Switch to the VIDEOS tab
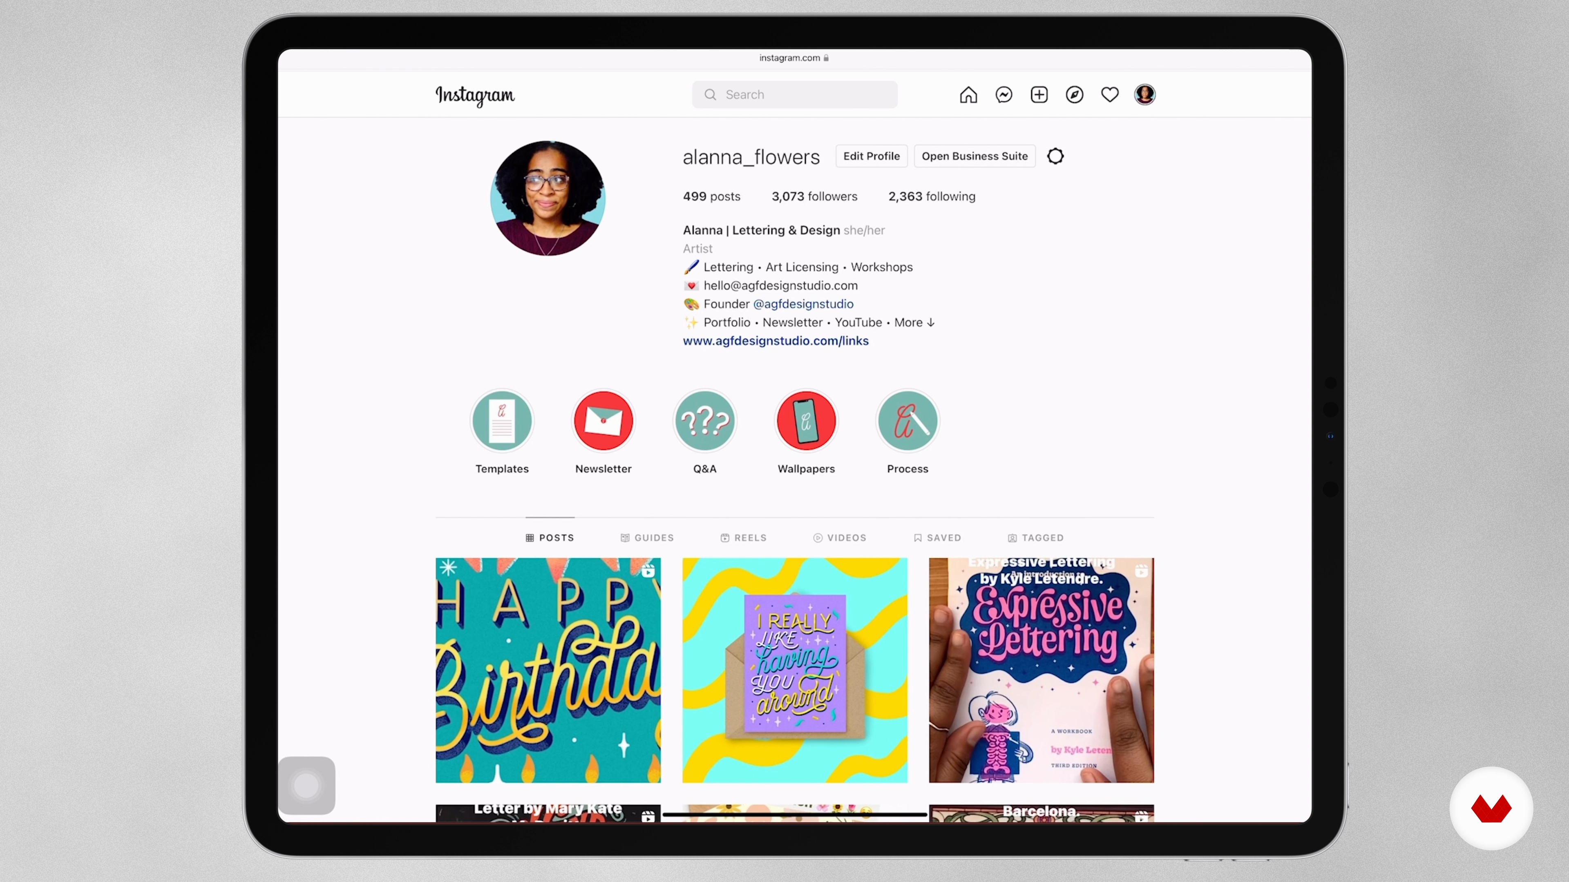This screenshot has width=1569, height=882. point(840,538)
